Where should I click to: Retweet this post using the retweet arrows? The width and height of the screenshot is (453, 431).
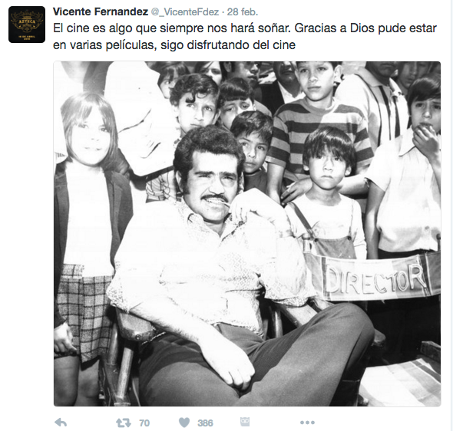(124, 423)
